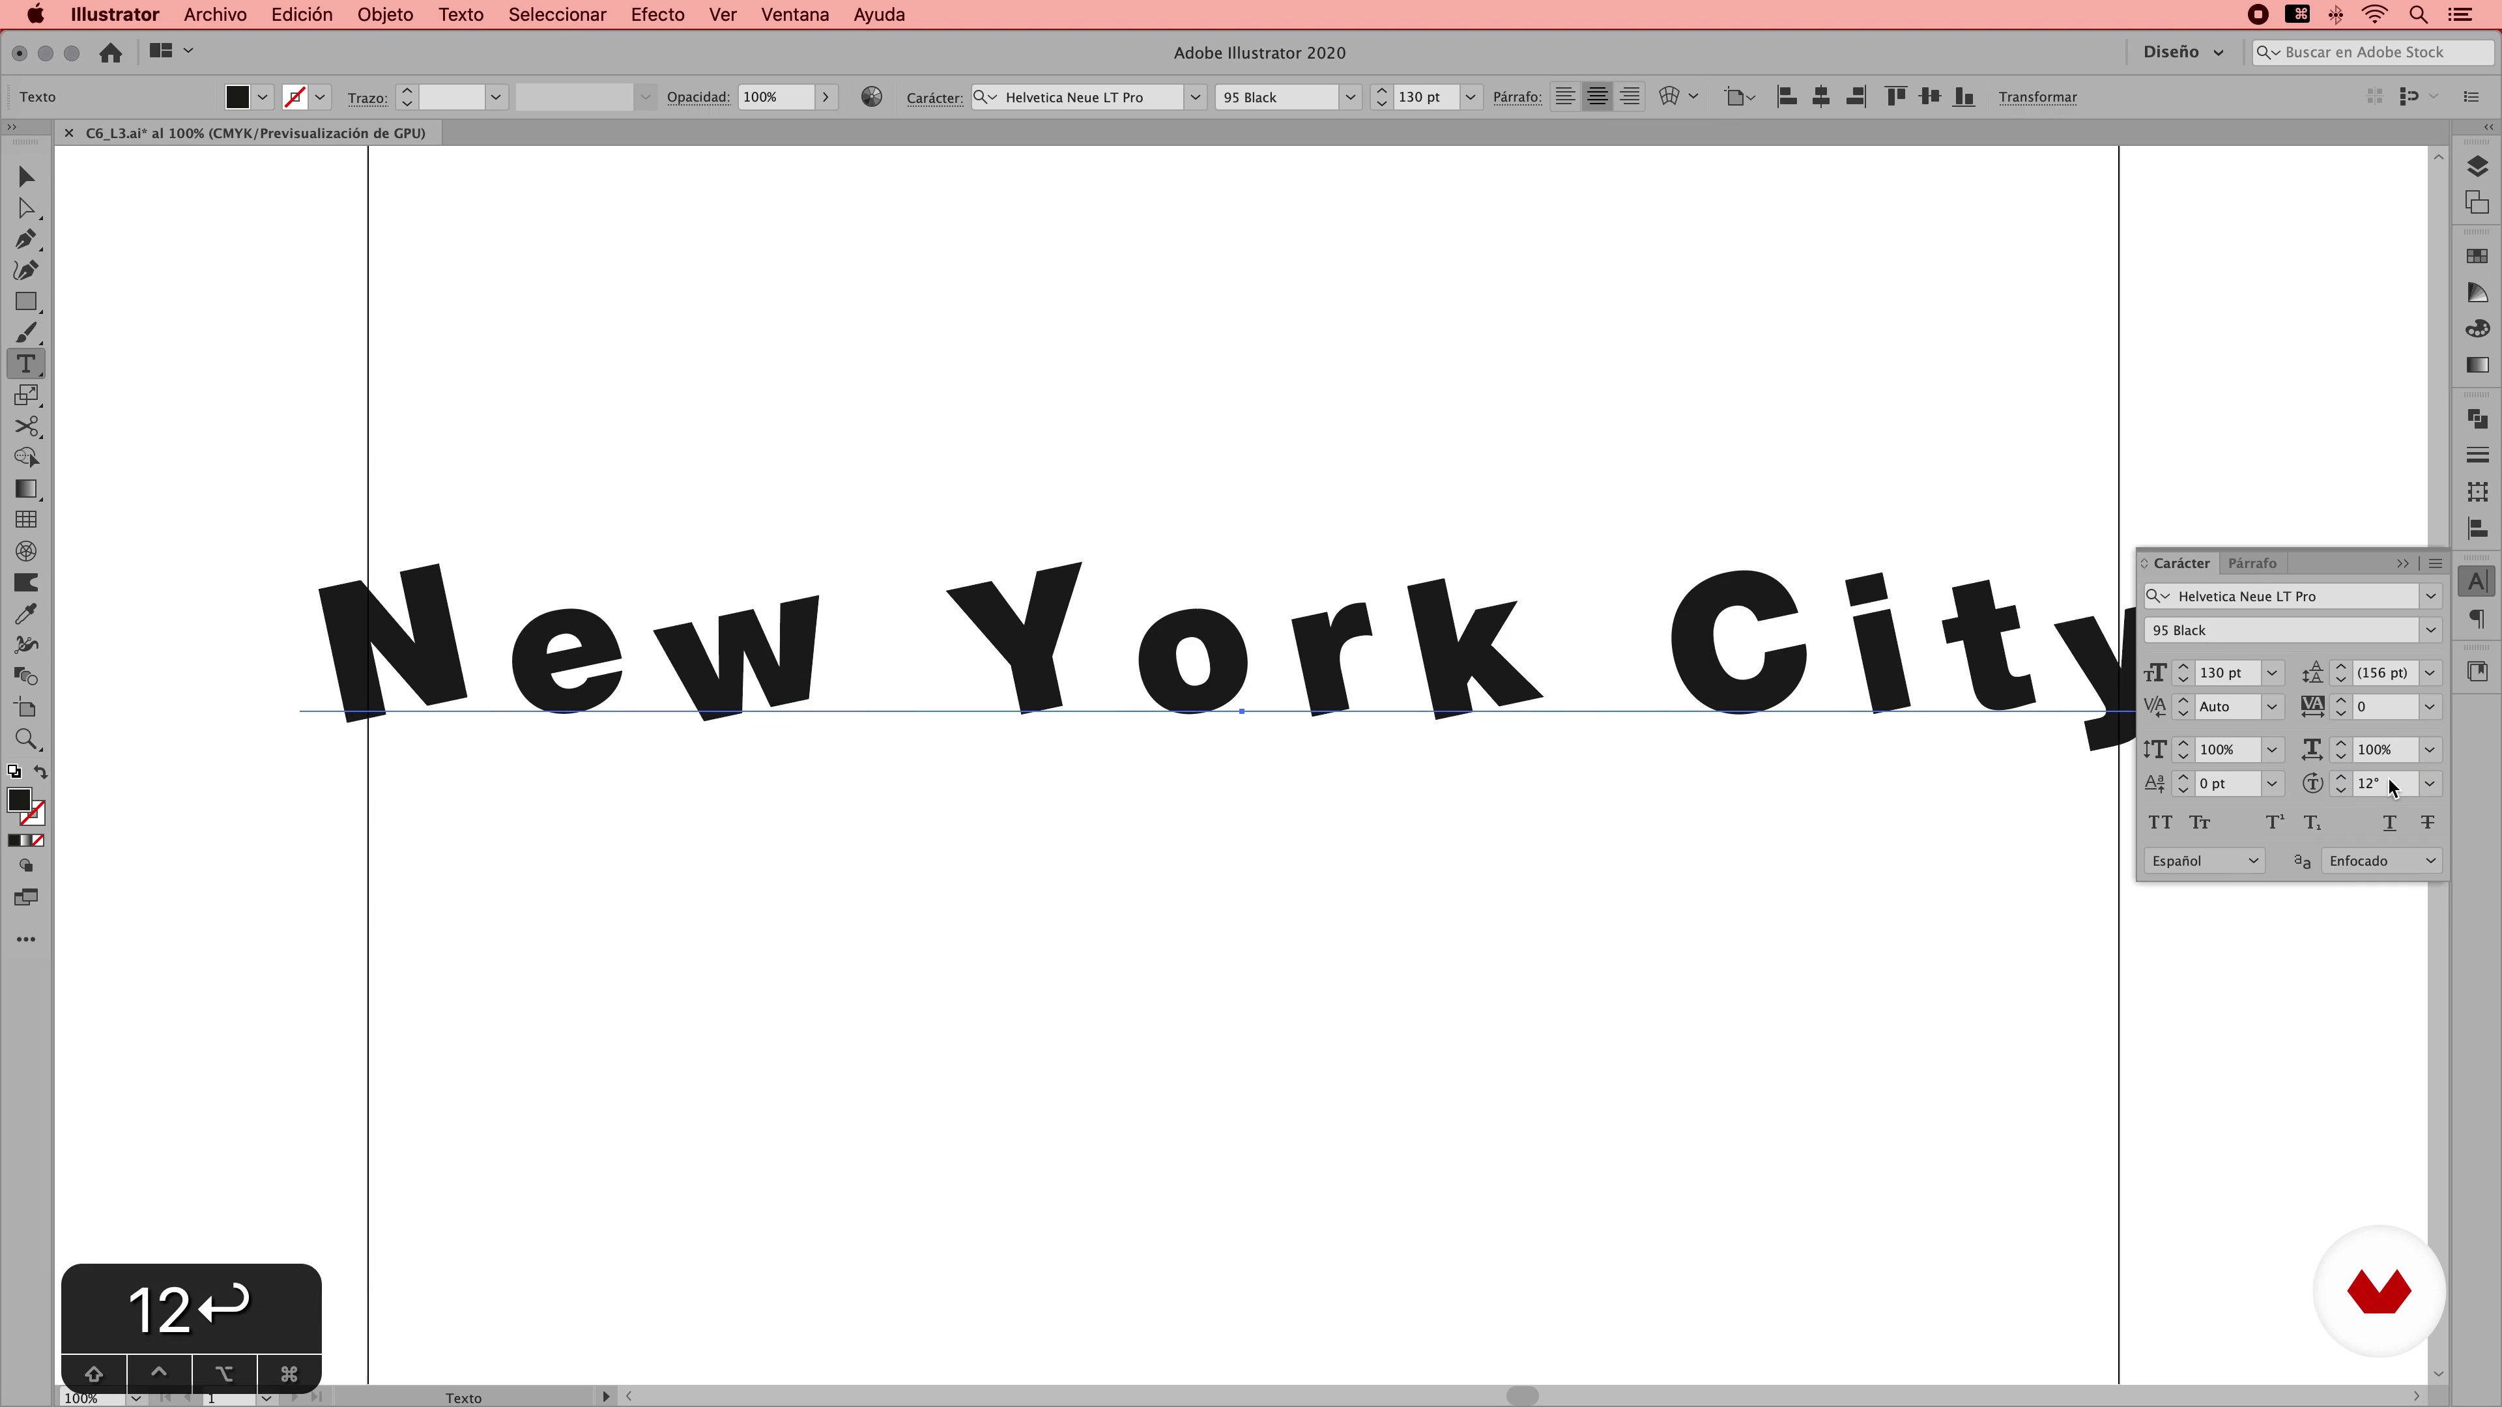Screen dimensions: 2502x1407
Task: Expand character rotation 12° dropdown
Action: click(2429, 784)
